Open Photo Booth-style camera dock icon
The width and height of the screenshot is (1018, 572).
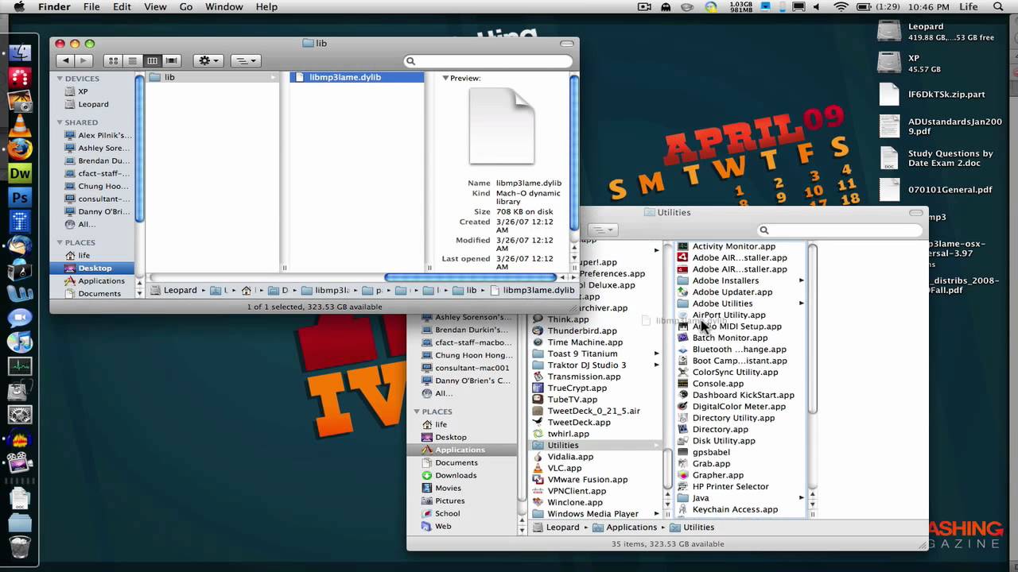tap(19, 101)
